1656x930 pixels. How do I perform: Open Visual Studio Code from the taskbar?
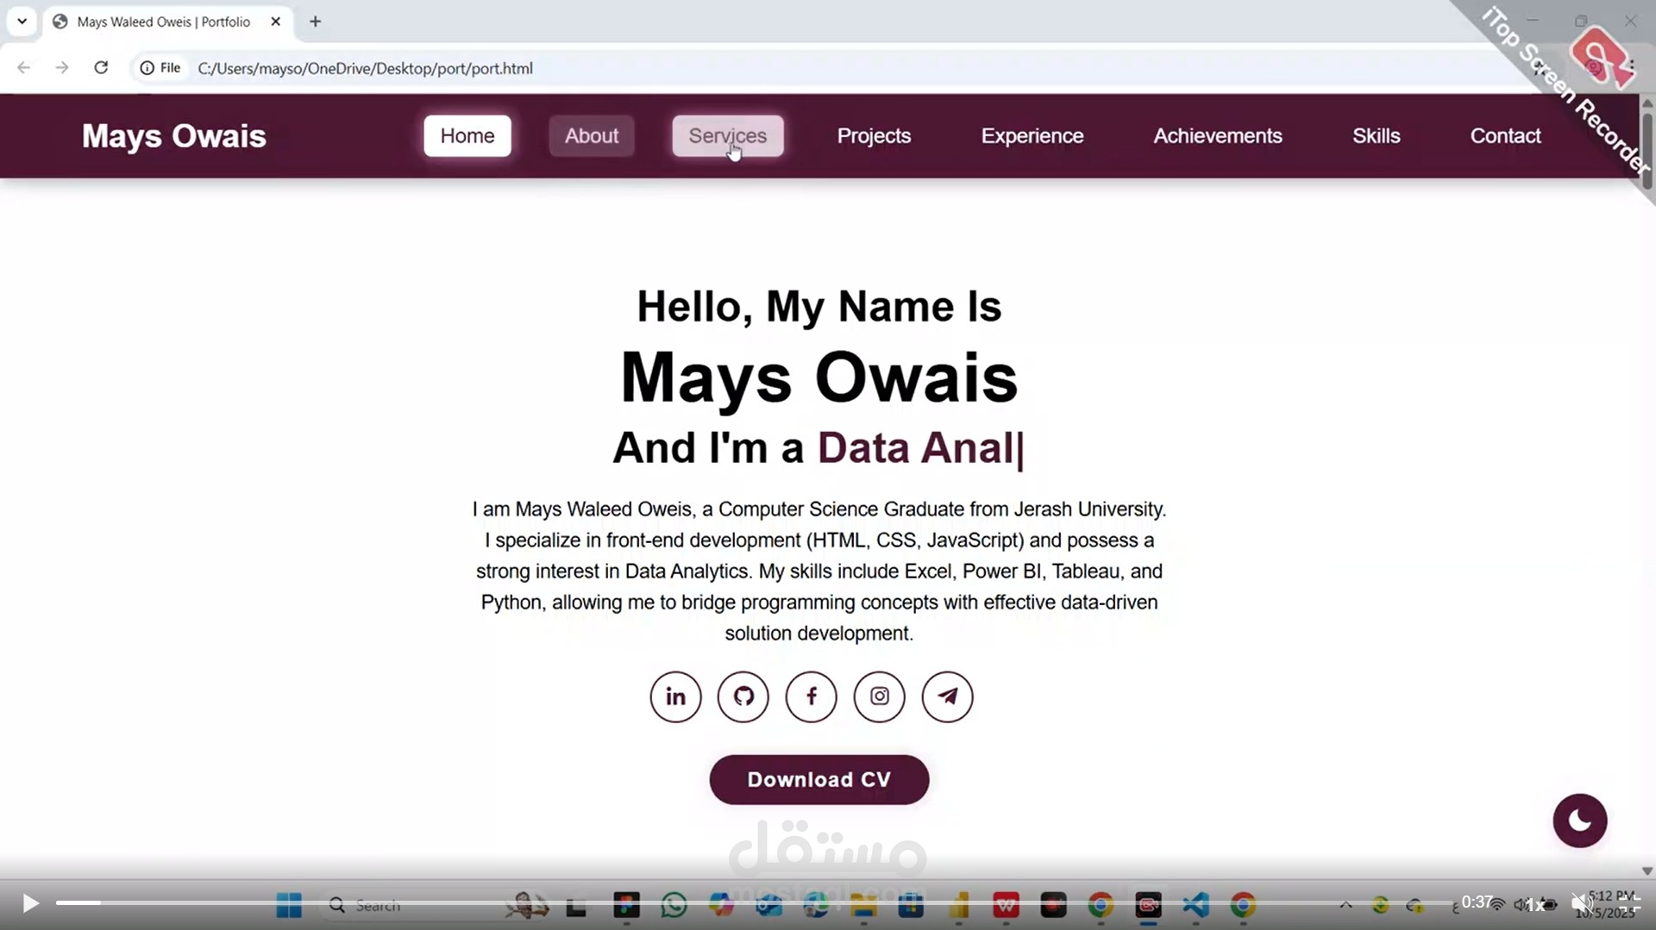tap(1195, 906)
